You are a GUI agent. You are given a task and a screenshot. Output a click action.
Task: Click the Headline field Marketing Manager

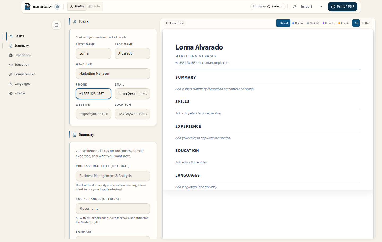pyautogui.click(x=113, y=74)
